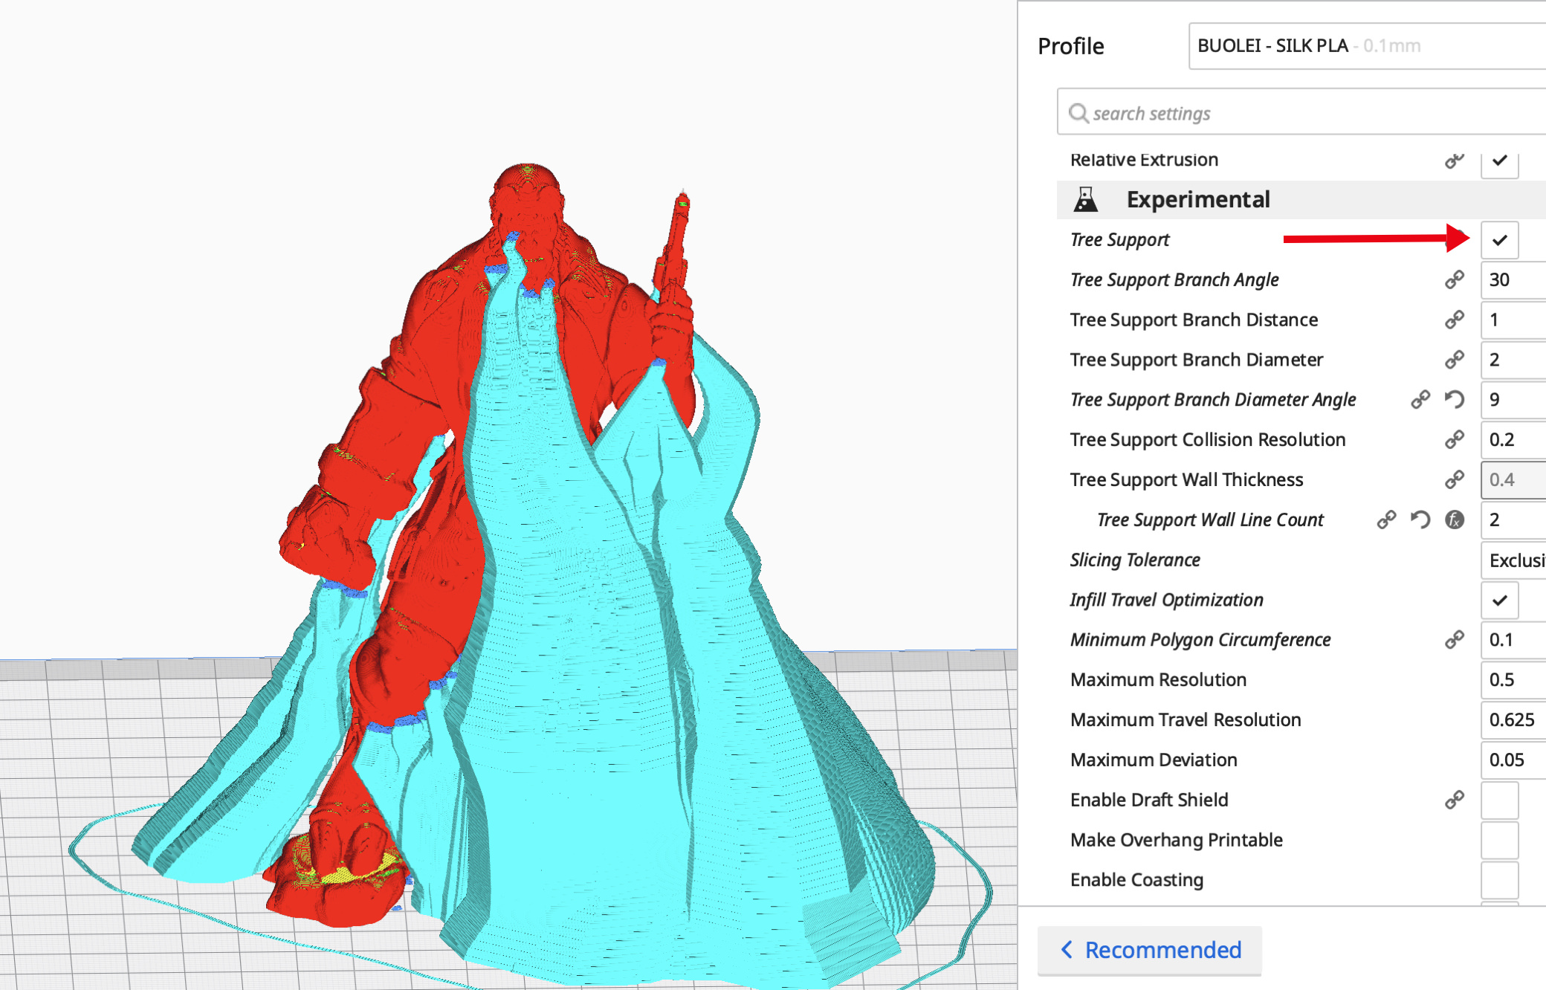Click revert arrow for Tree Support Wall Line Count
Screen dimensions: 1546x990
point(1420,520)
